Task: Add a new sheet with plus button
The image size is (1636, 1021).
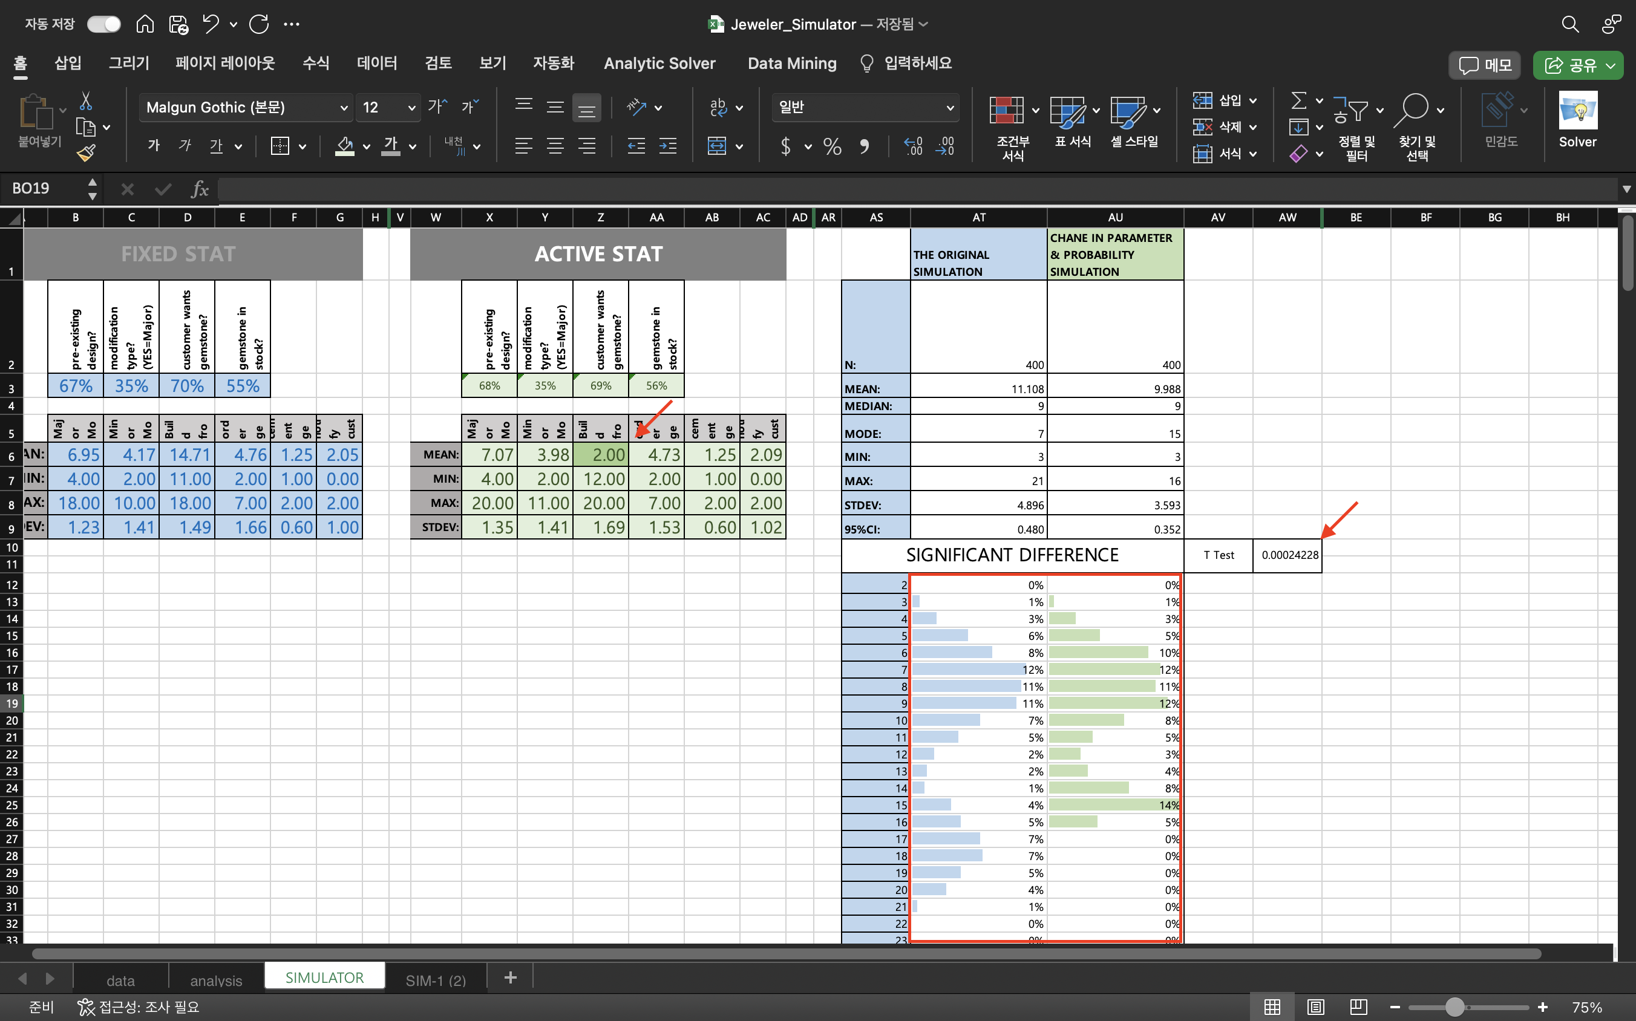Action: [x=511, y=978]
